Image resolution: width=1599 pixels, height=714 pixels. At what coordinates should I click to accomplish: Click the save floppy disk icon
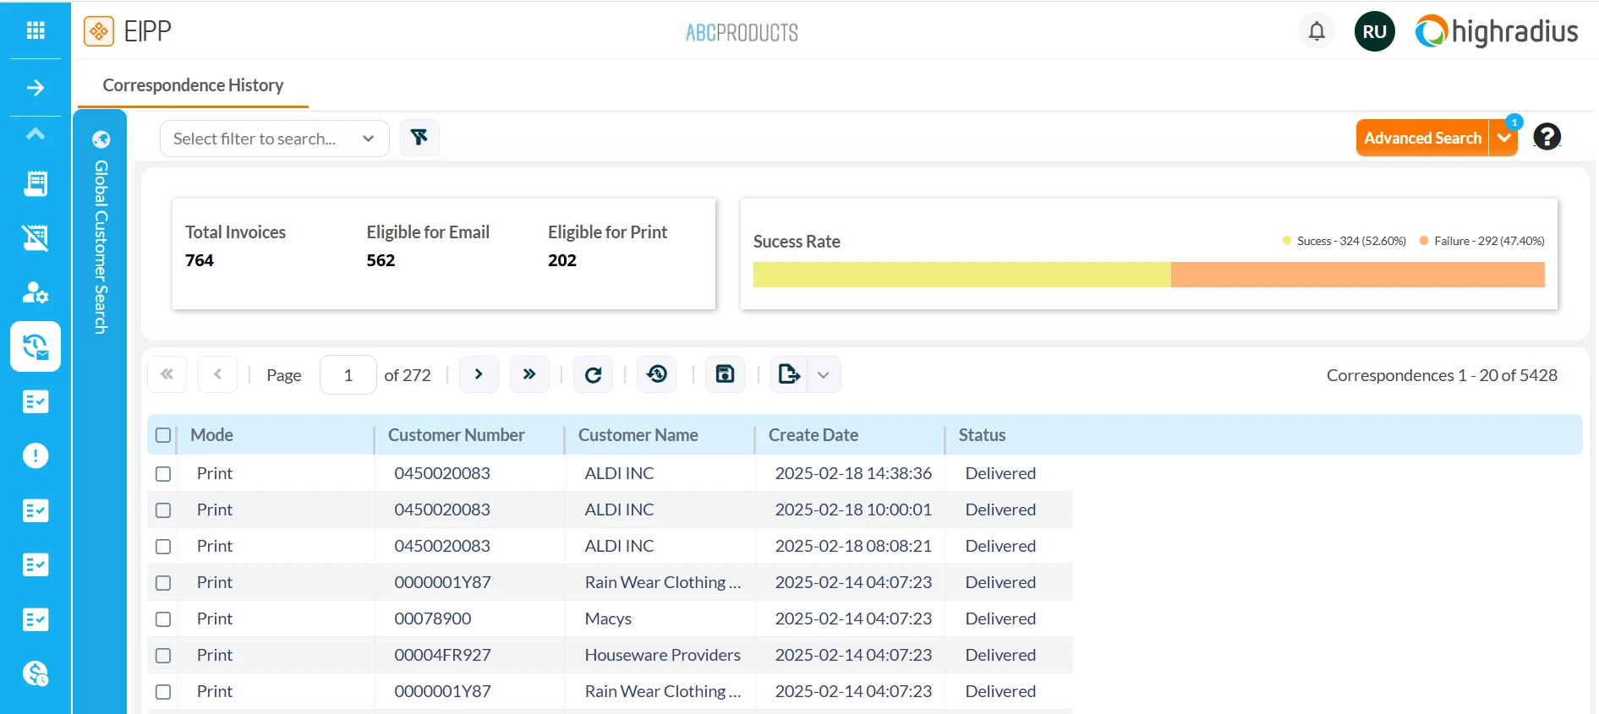[725, 374]
